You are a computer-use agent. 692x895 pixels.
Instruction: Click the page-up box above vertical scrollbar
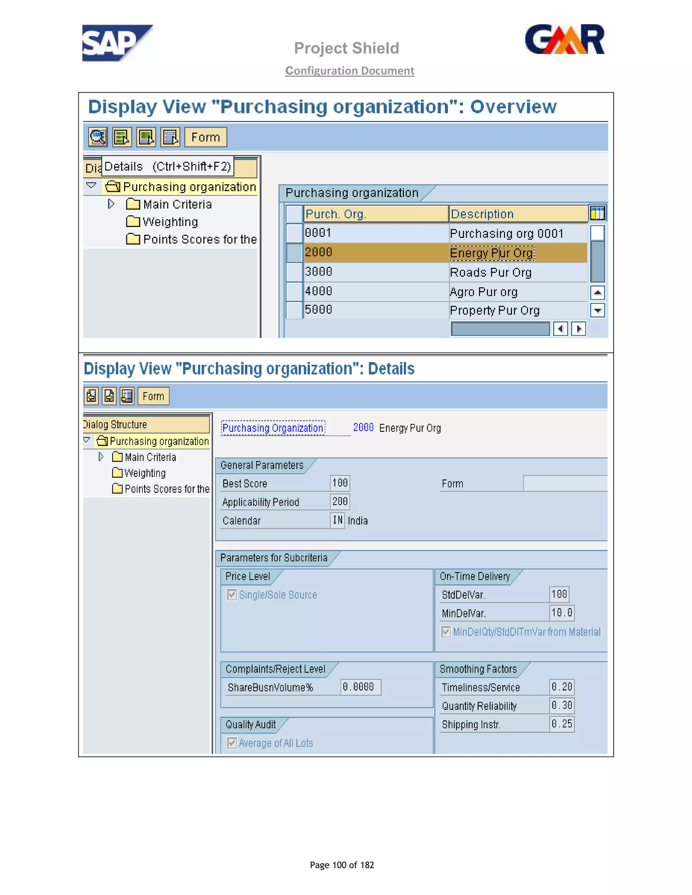pos(598,233)
